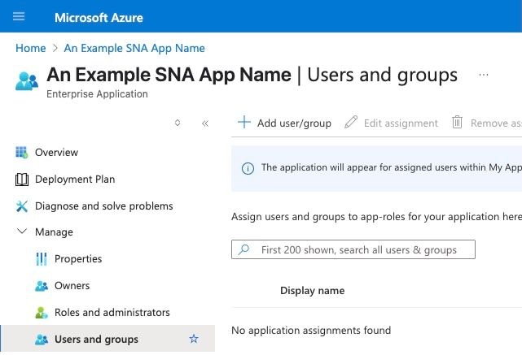Click 'No application assignments found' text
Screen dimensions: 522x355
pos(311,331)
